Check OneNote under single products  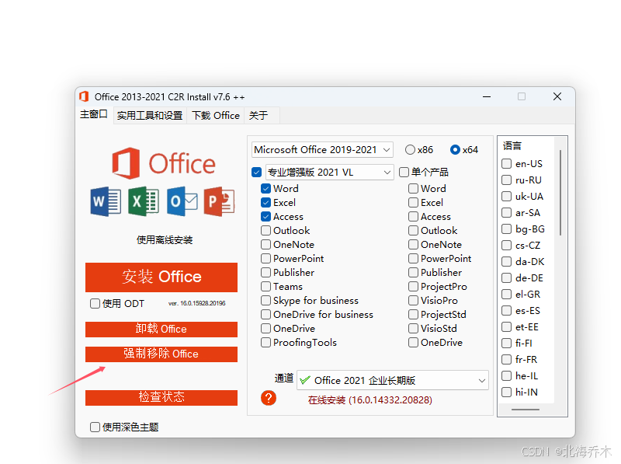[x=413, y=244]
